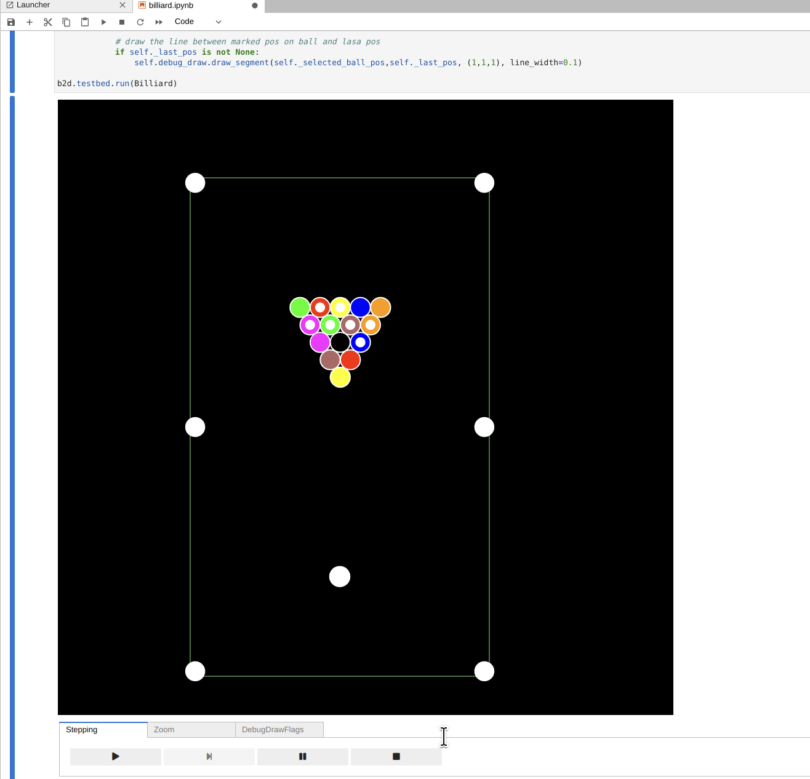Click the draw_segment code line
Viewport: 810px width, 779px height.
pos(358,63)
